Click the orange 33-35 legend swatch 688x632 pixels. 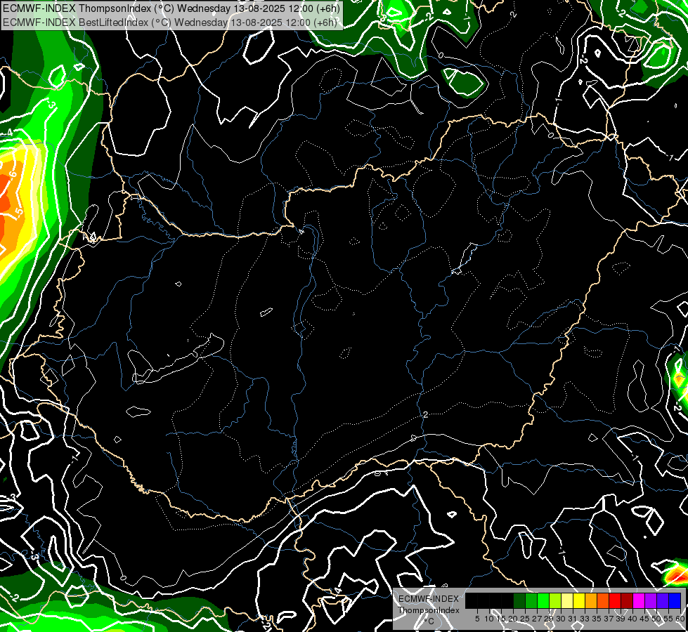591,600
